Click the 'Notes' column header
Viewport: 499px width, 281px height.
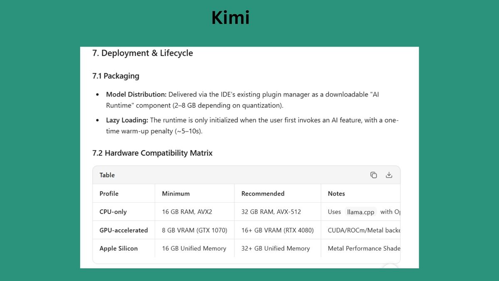336,194
